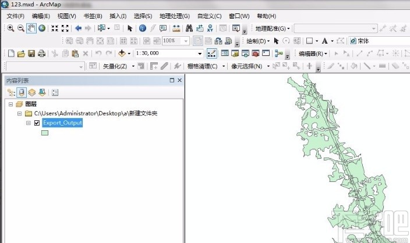This screenshot has width=410, height=243.
Task: List layers by selection
Action: pos(42,92)
